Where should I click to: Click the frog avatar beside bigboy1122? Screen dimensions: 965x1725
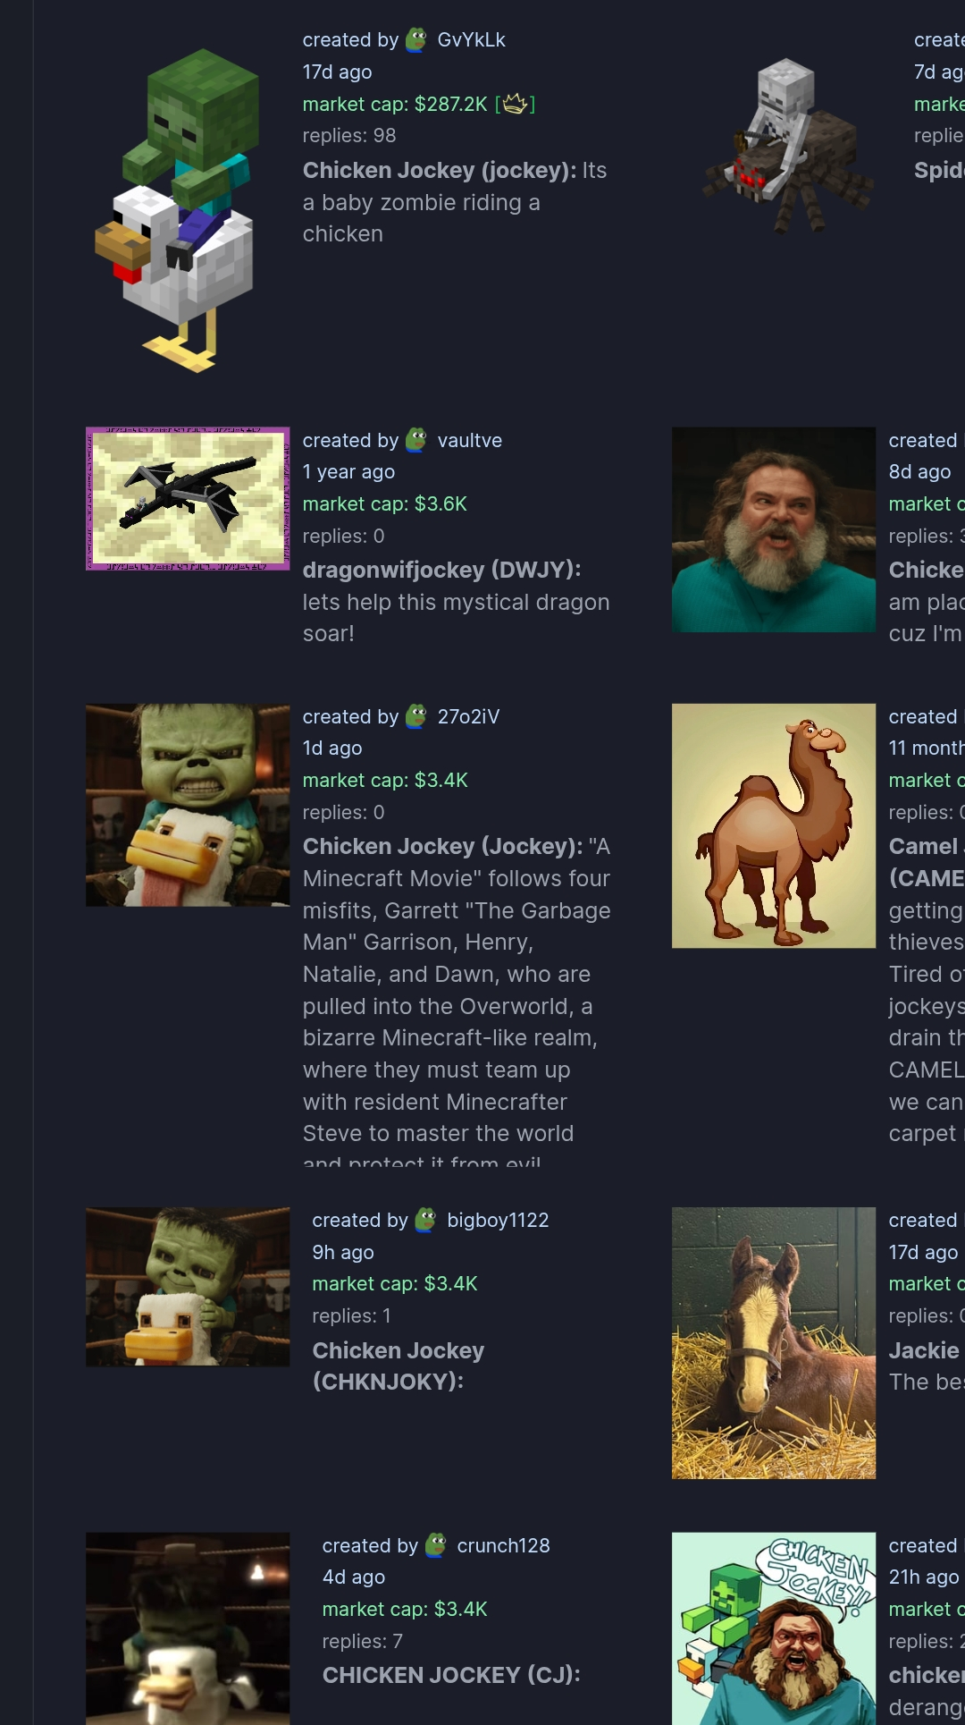pyautogui.click(x=426, y=1220)
